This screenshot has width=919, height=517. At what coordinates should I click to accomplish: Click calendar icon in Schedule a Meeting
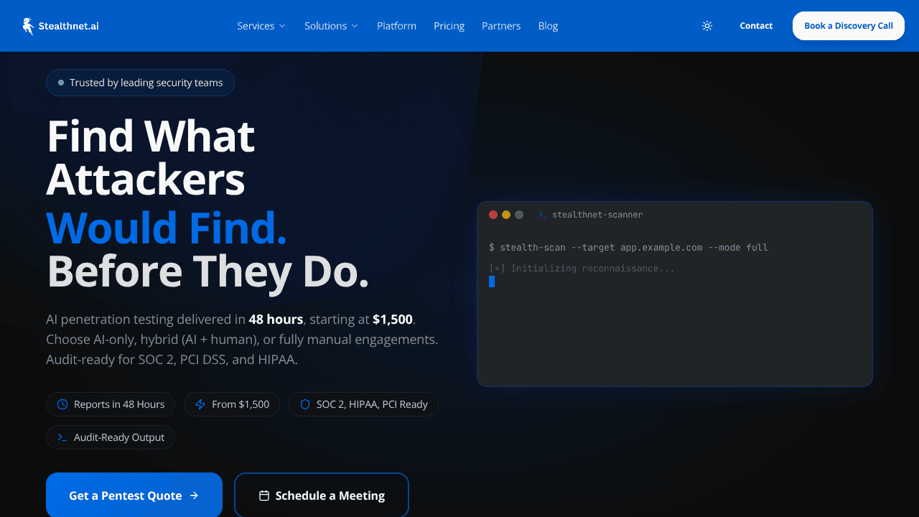point(264,495)
